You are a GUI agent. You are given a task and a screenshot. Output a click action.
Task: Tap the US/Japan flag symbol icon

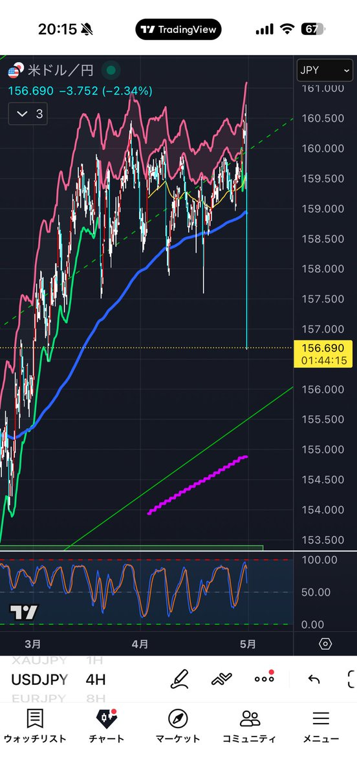coord(15,70)
